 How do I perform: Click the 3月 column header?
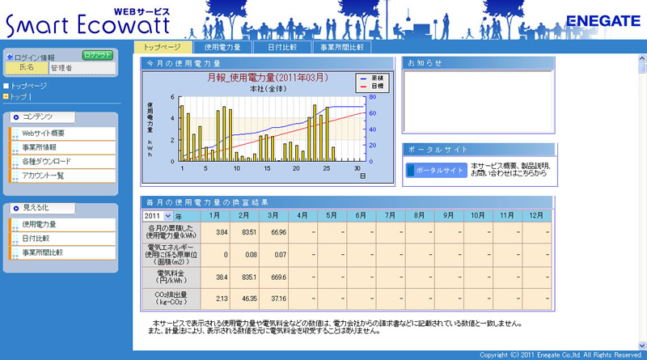pyautogui.click(x=273, y=216)
